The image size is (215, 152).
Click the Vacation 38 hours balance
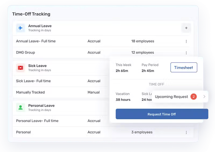123,97
